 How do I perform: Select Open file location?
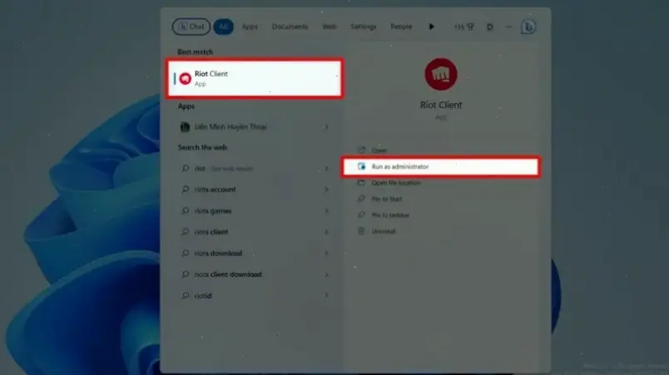point(396,182)
